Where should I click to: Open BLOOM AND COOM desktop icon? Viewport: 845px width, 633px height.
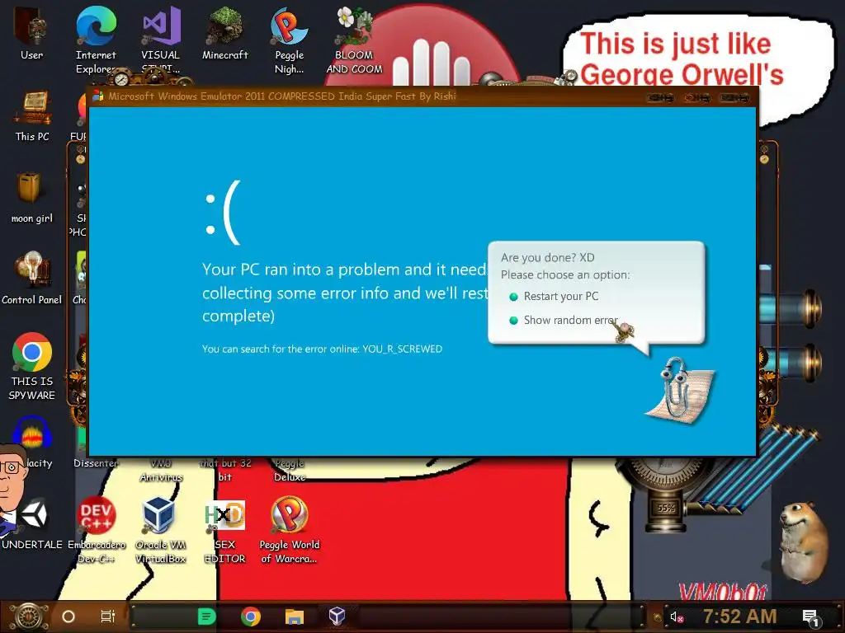tap(354, 39)
